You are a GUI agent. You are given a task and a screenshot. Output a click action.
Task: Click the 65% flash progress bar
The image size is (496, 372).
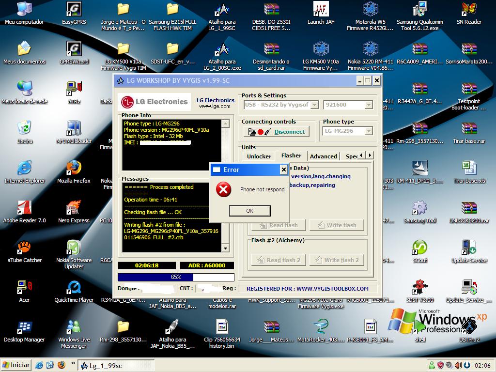(x=176, y=277)
